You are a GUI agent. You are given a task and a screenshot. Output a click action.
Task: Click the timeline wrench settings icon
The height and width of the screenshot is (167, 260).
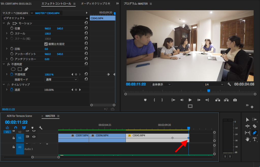tap(40, 128)
